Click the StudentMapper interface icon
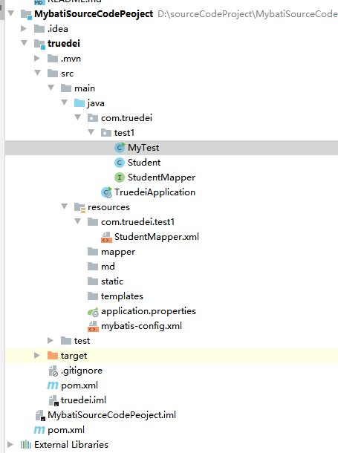The image size is (338, 453). click(120, 177)
